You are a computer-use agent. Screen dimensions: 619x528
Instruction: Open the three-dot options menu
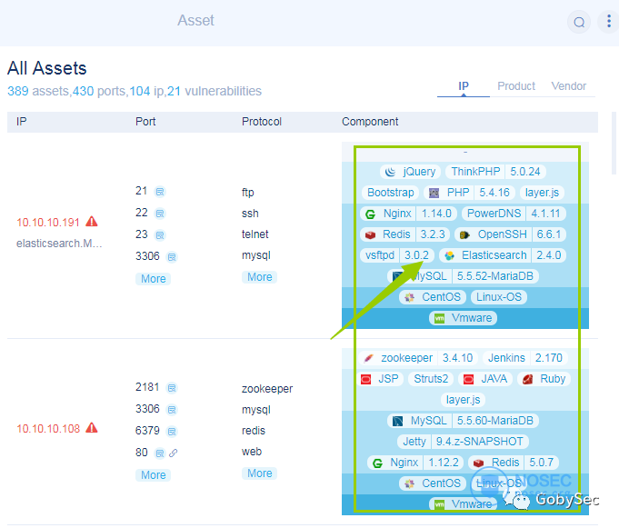click(x=609, y=21)
